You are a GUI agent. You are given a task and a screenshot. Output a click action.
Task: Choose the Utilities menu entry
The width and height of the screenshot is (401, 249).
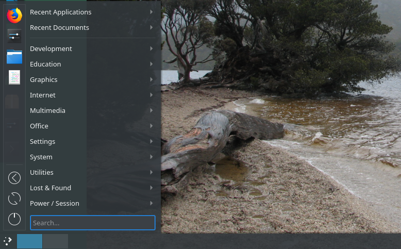[x=42, y=172]
